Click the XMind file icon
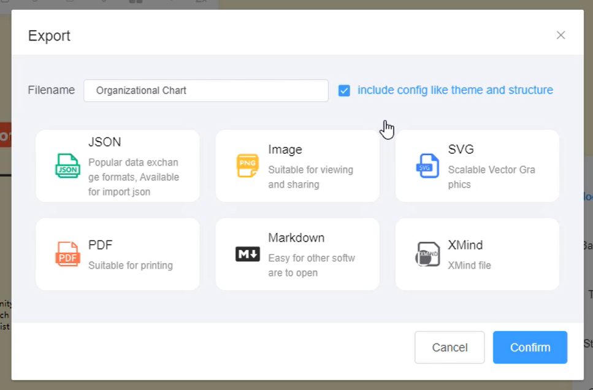This screenshot has width=593, height=390. (x=427, y=254)
